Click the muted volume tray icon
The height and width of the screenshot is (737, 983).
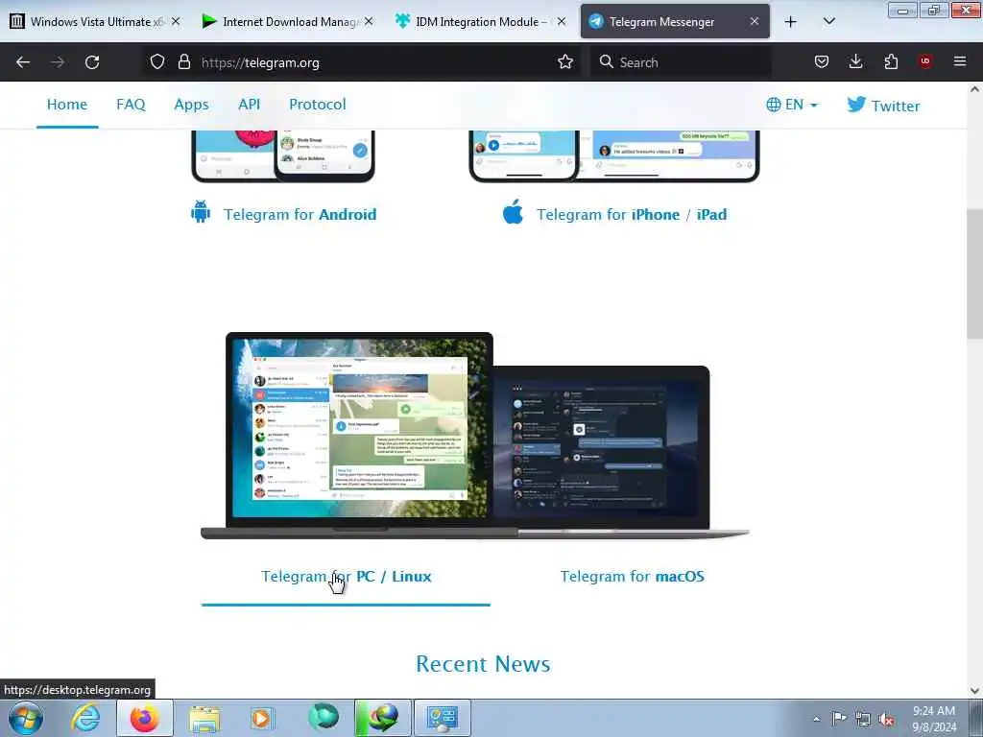tap(886, 720)
